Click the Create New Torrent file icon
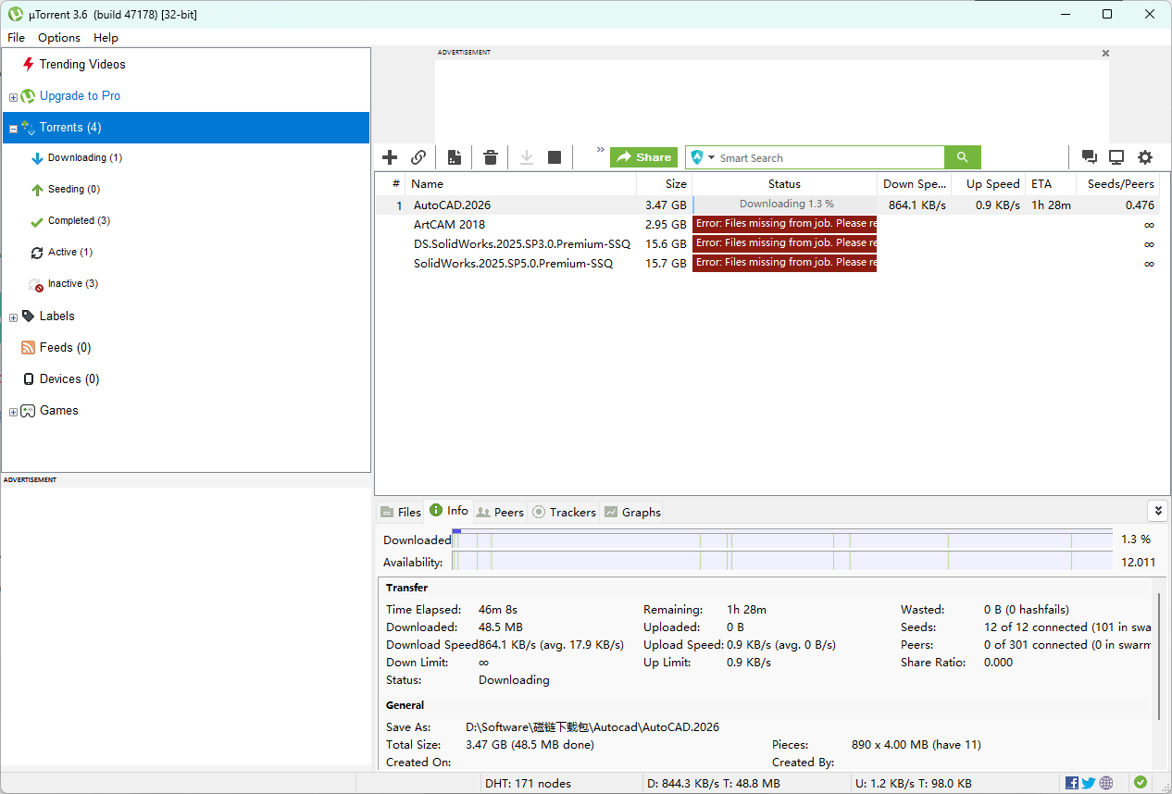This screenshot has height=794, width=1172. 455,157
